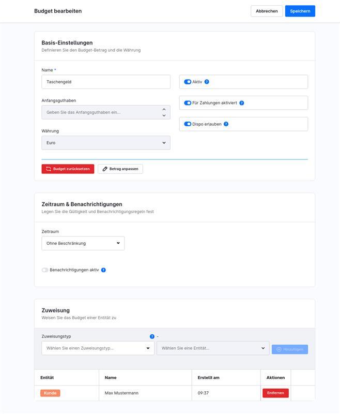Click help icon beside Für Zahlungen aktiviert
This screenshot has width=340, height=414.
(x=242, y=103)
